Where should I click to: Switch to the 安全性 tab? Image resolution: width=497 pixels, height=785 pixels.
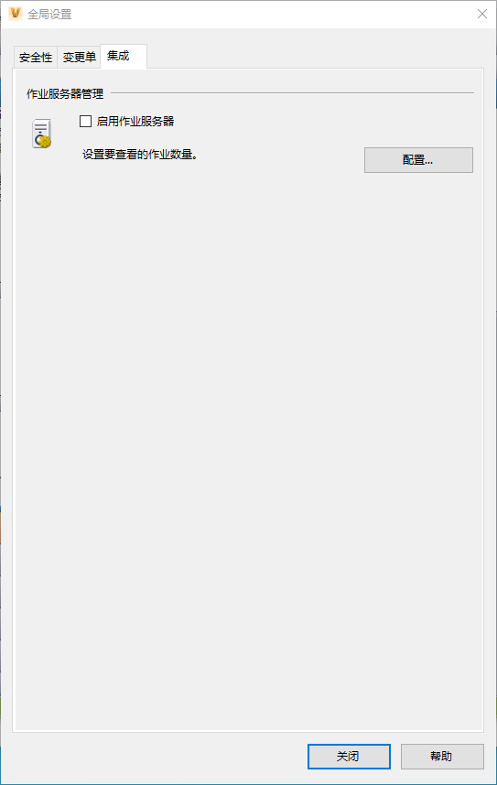click(x=36, y=58)
